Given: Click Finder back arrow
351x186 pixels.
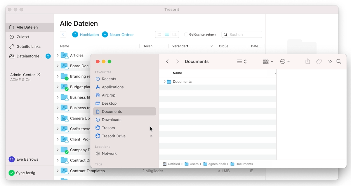Looking at the screenshot, I should 167,62.
